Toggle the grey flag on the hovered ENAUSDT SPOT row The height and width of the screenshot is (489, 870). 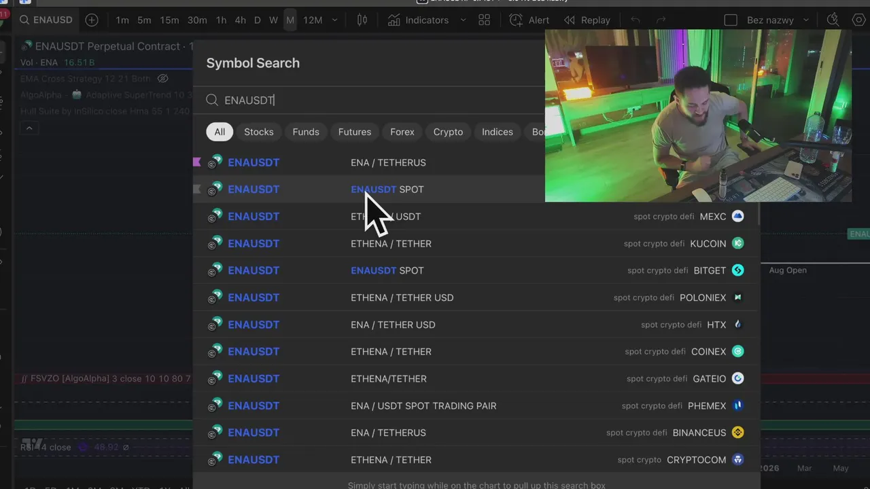coord(197,189)
